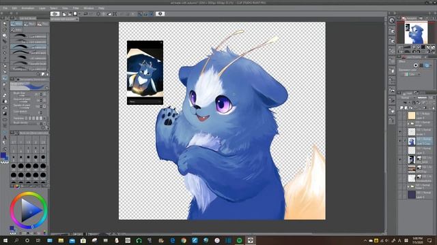Click the New document command bar icon
This screenshot has height=245, width=437.
pyautogui.click(x=64, y=14)
